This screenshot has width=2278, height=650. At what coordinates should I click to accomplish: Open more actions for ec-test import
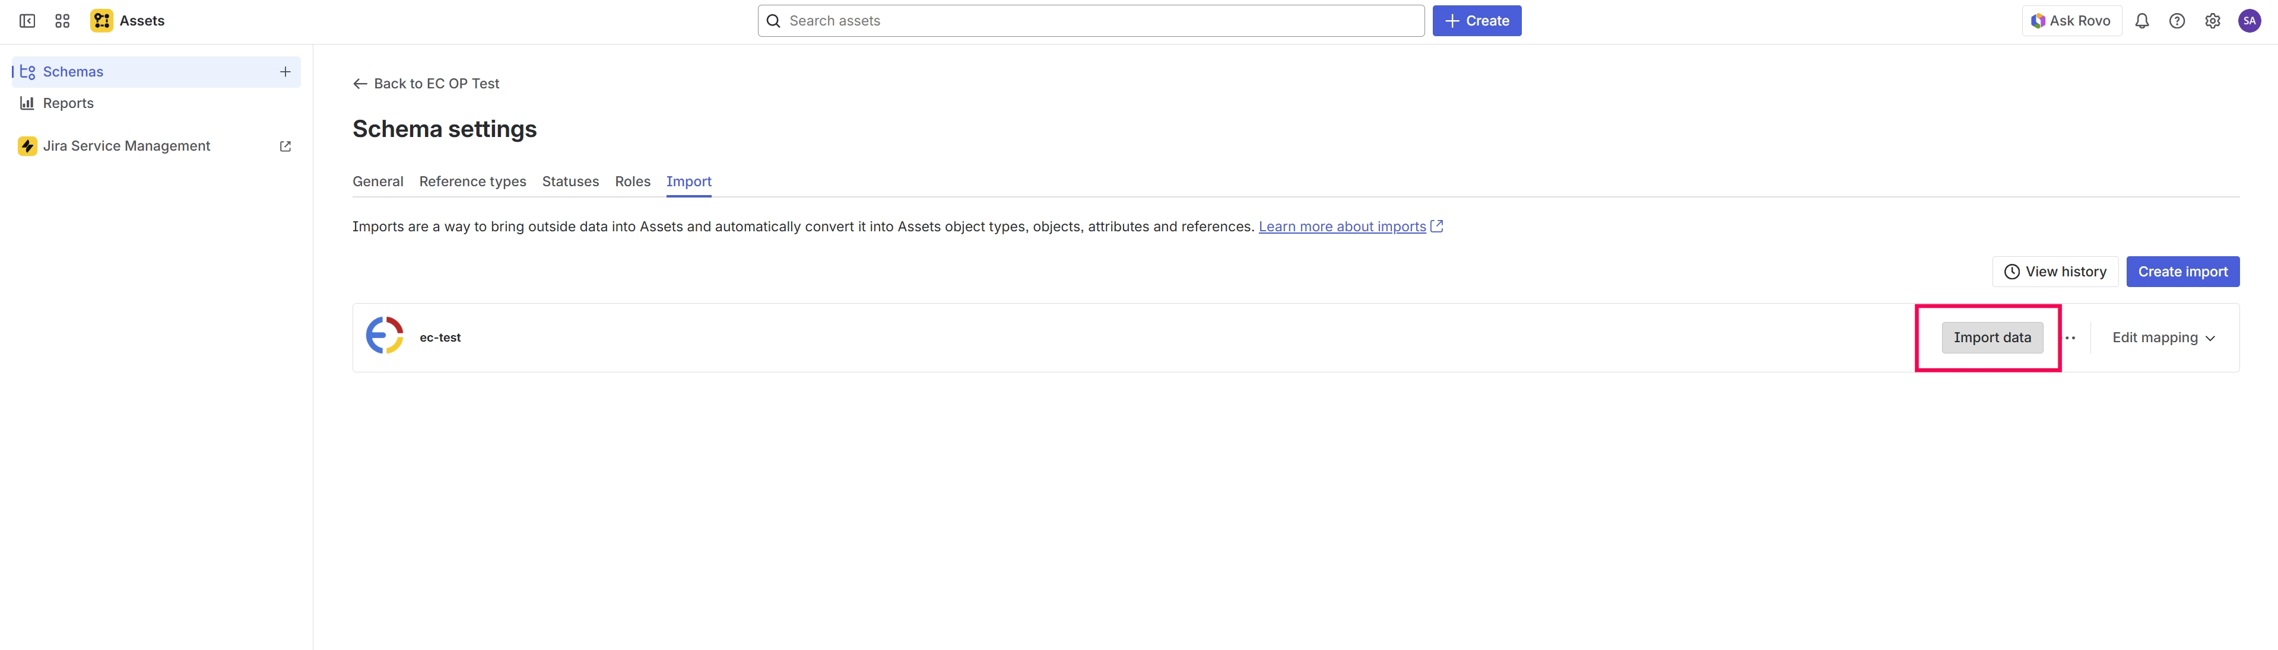click(2069, 338)
